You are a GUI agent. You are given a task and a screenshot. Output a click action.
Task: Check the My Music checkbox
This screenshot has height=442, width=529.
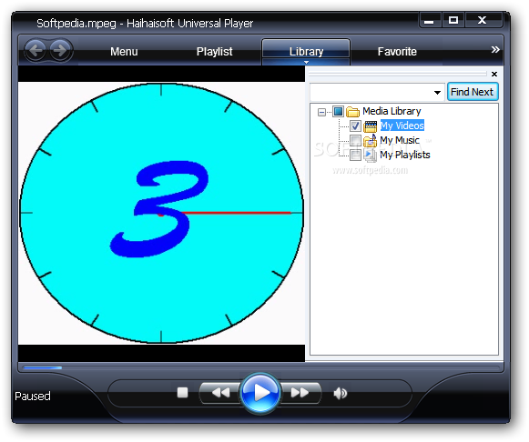click(x=355, y=140)
